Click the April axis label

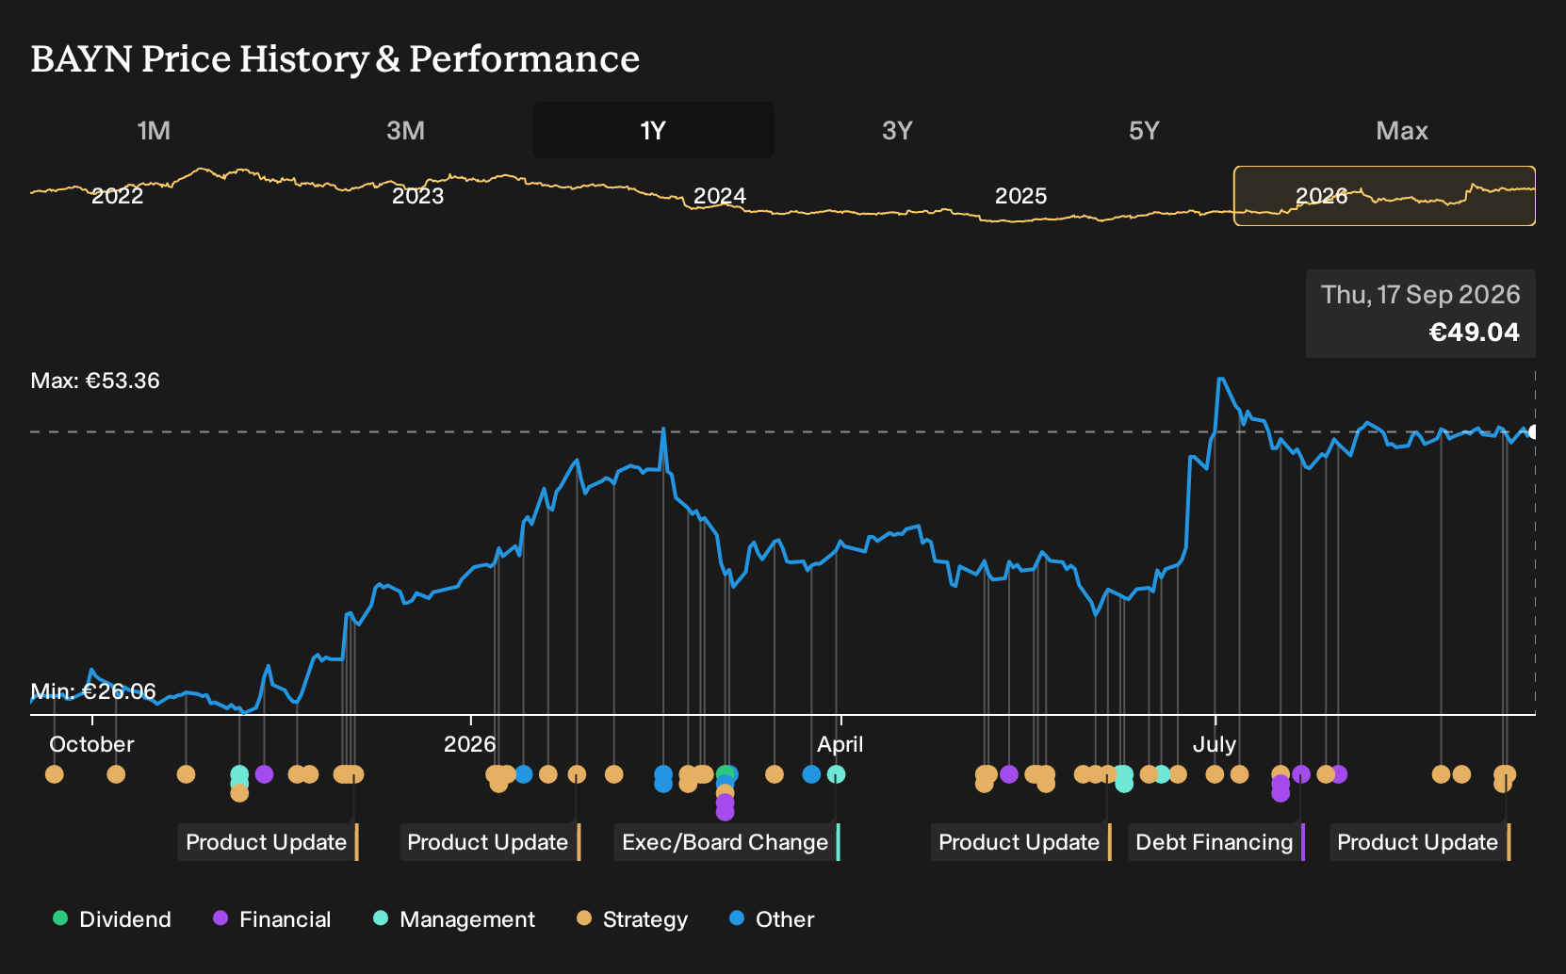tap(840, 744)
